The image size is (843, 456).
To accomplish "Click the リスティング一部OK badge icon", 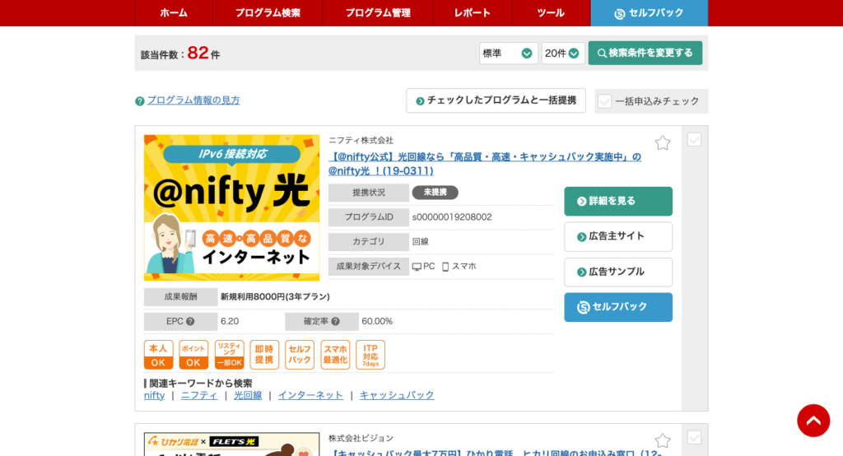I will 230,355.
